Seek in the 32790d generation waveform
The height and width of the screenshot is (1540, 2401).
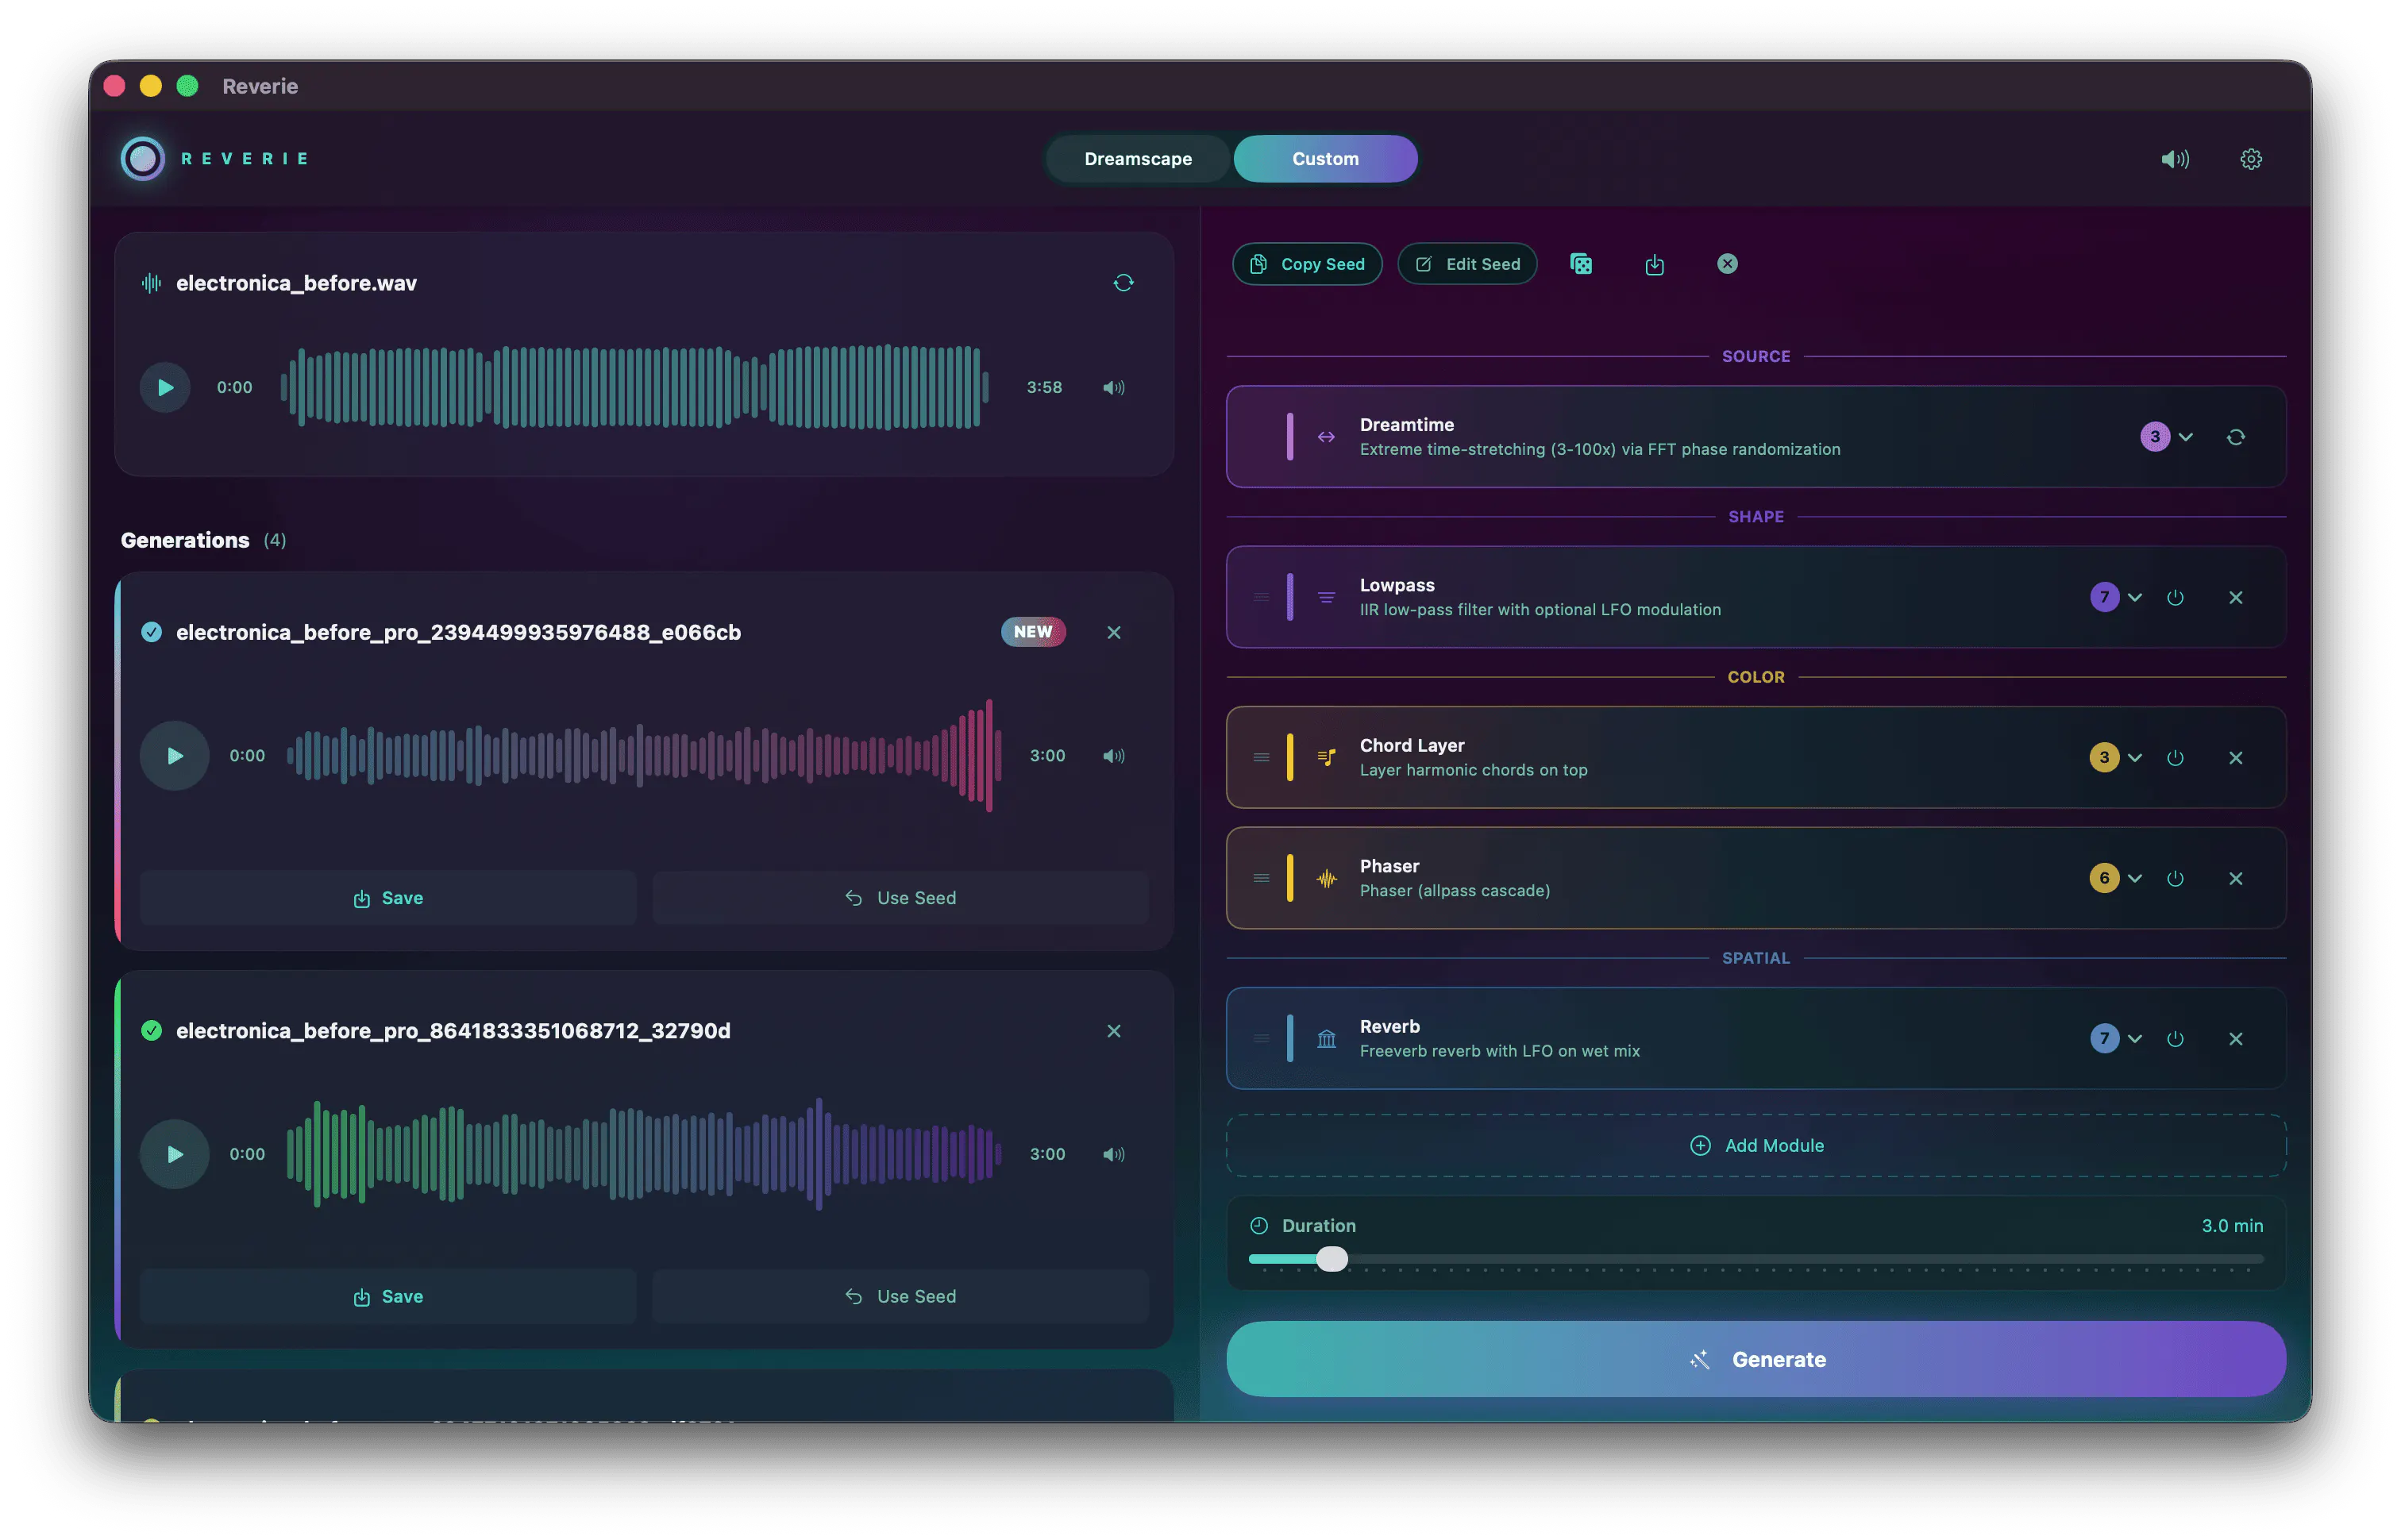click(x=644, y=1153)
